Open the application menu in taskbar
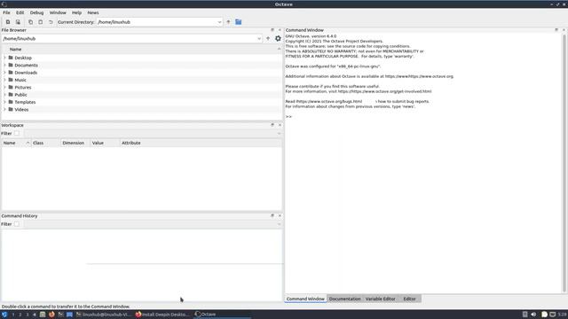This screenshot has height=319, width=568. pos(4,315)
